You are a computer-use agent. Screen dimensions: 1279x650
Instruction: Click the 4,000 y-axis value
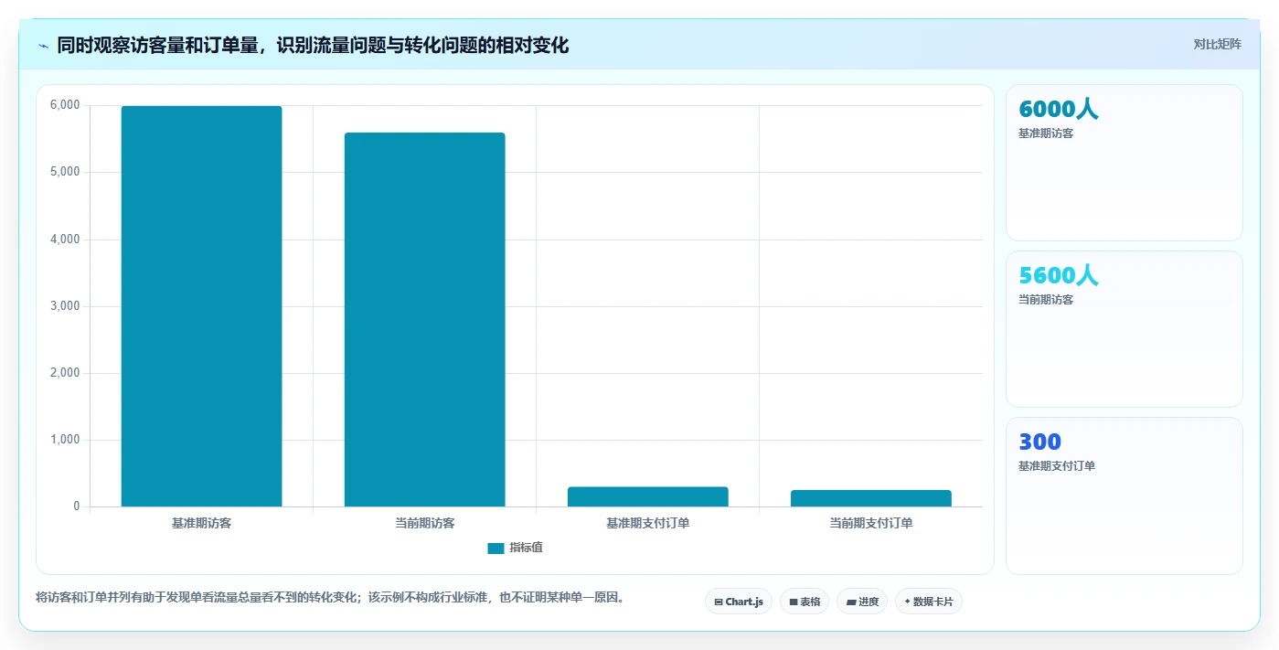[x=65, y=240]
